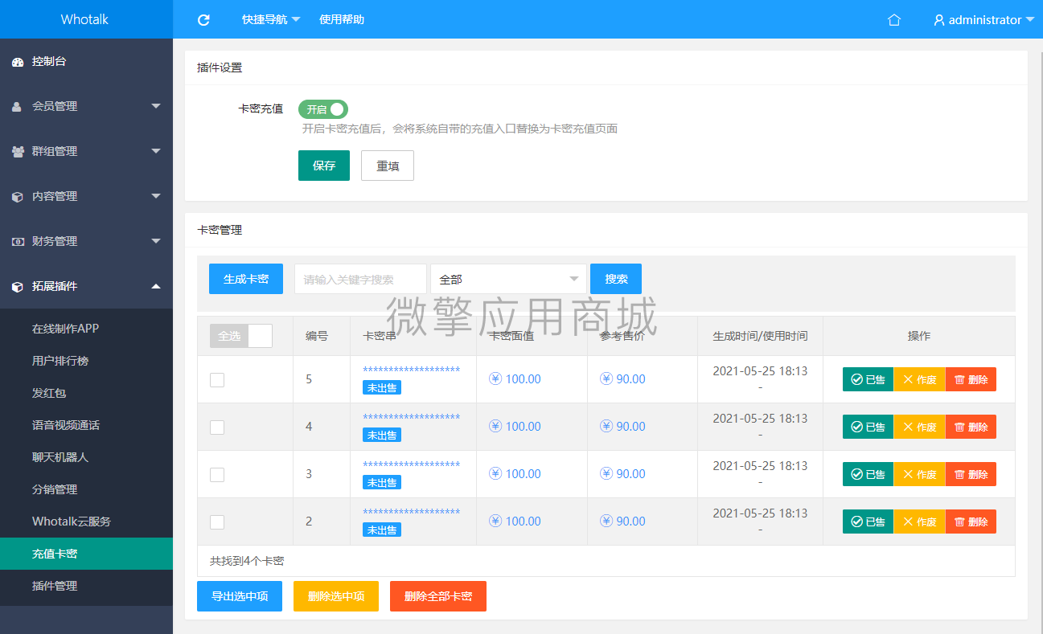Viewport: 1043px width, 634px height.
Task: Click the 保存 button
Action: pyautogui.click(x=324, y=166)
